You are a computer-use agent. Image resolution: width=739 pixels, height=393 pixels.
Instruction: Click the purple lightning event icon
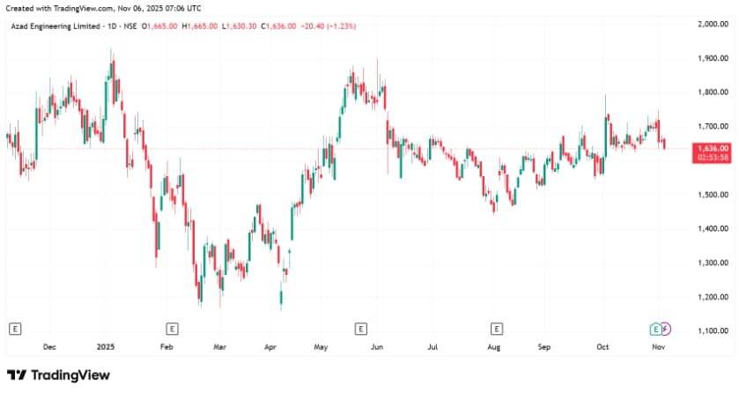665,329
